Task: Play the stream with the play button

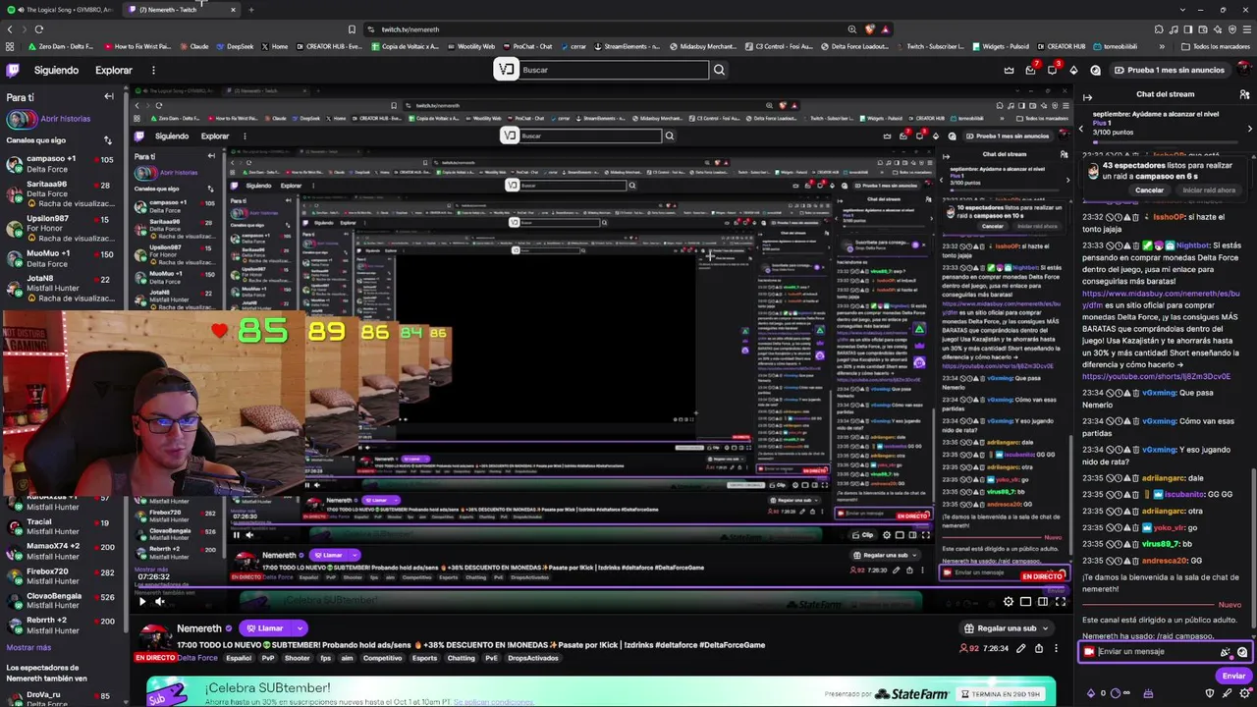Action: (x=142, y=602)
